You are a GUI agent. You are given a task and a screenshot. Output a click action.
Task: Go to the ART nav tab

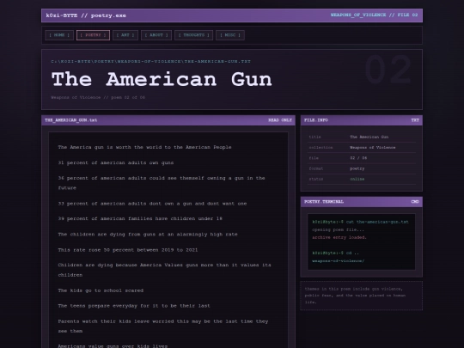(125, 35)
